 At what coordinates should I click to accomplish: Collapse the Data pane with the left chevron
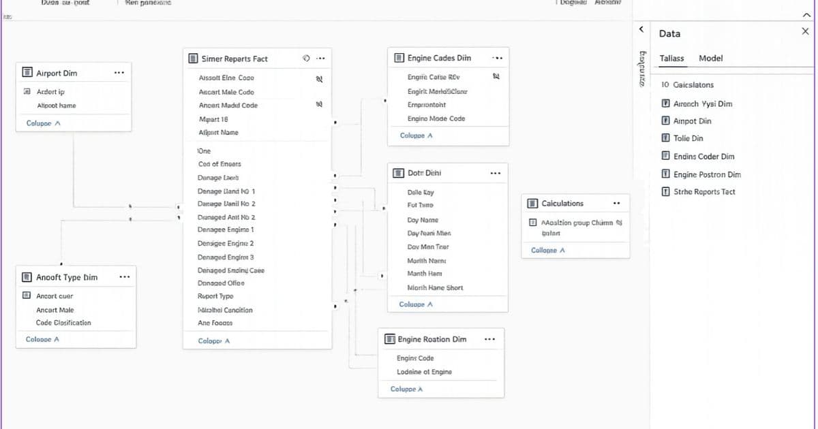click(641, 29)
